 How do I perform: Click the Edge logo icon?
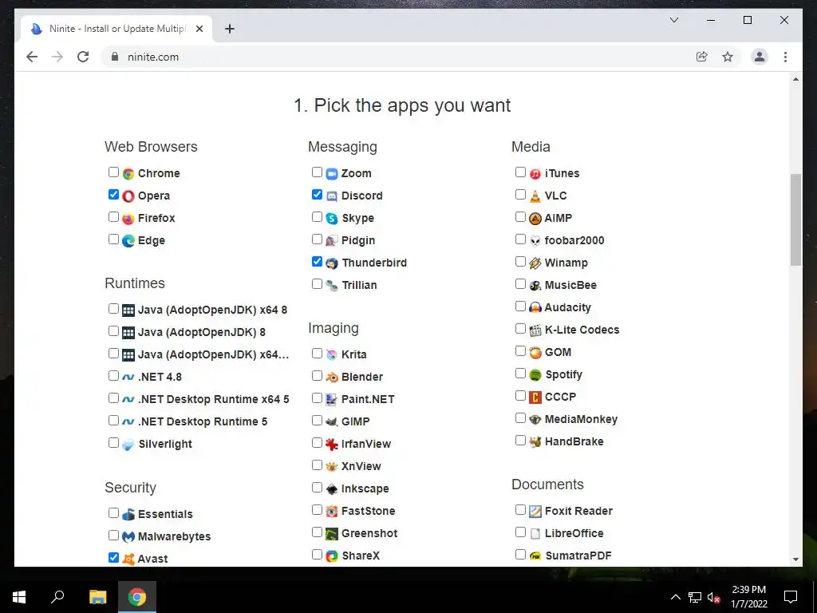coord(128,241)
